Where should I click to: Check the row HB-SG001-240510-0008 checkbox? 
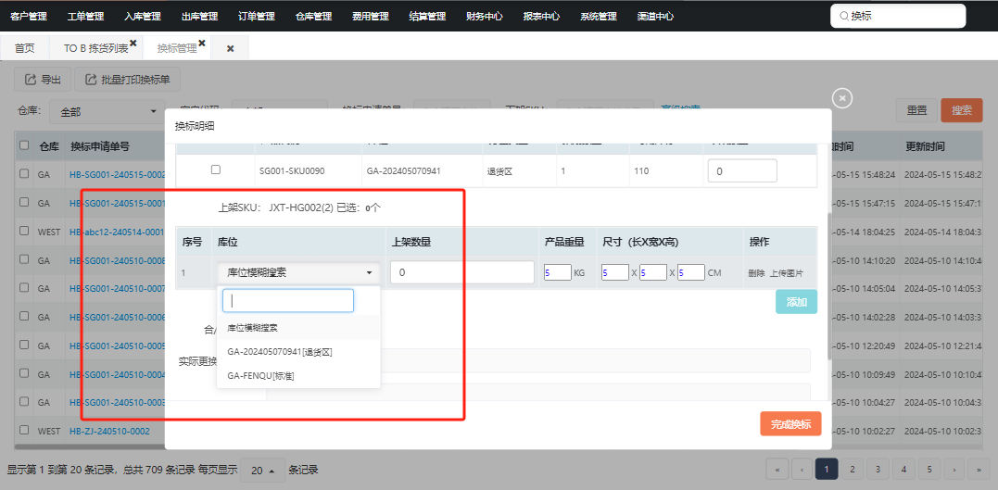click(x=24, y=259)
